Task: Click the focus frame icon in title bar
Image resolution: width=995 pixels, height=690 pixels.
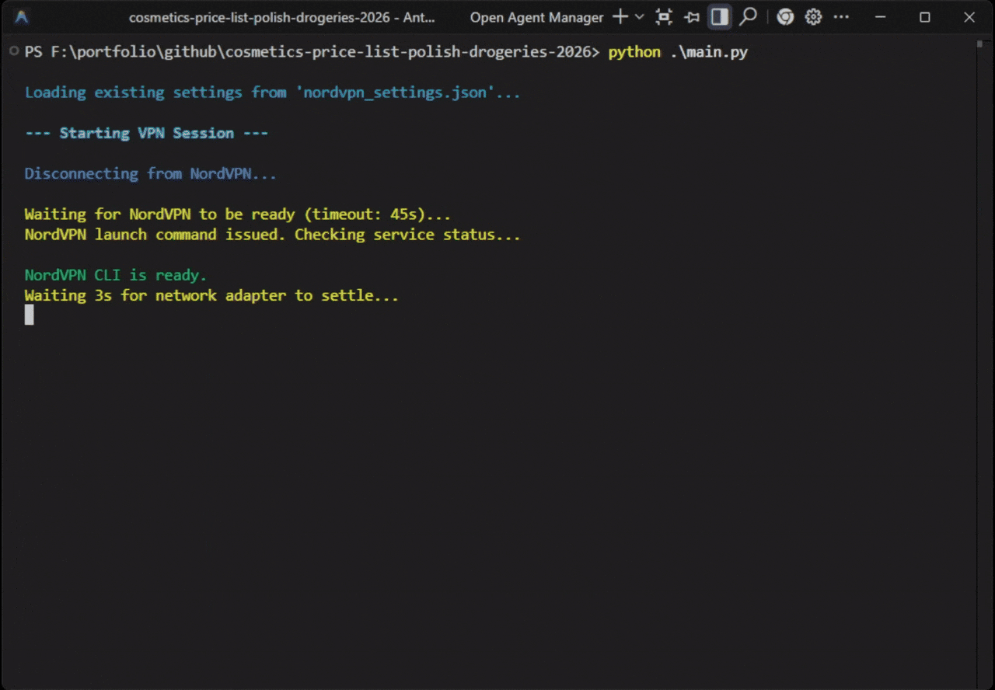Action: [664, 17]
